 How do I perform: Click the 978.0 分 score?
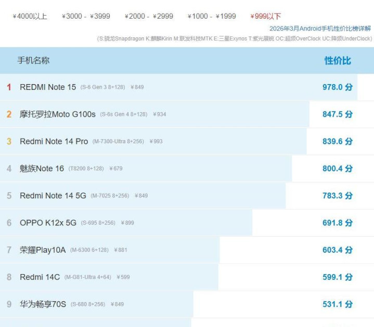click(x=338, y=87)
